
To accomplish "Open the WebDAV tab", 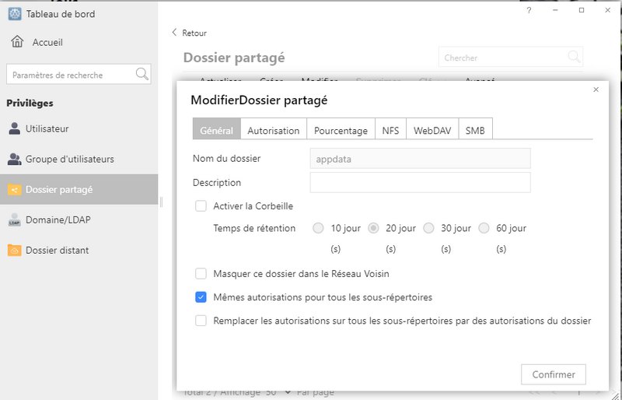I will tap(432, 130).
